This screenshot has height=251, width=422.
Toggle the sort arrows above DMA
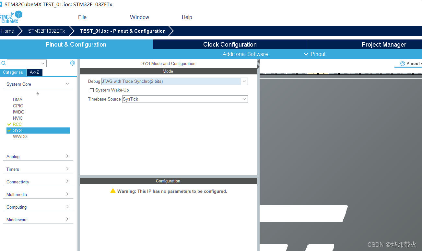click(x=38, y=94)
